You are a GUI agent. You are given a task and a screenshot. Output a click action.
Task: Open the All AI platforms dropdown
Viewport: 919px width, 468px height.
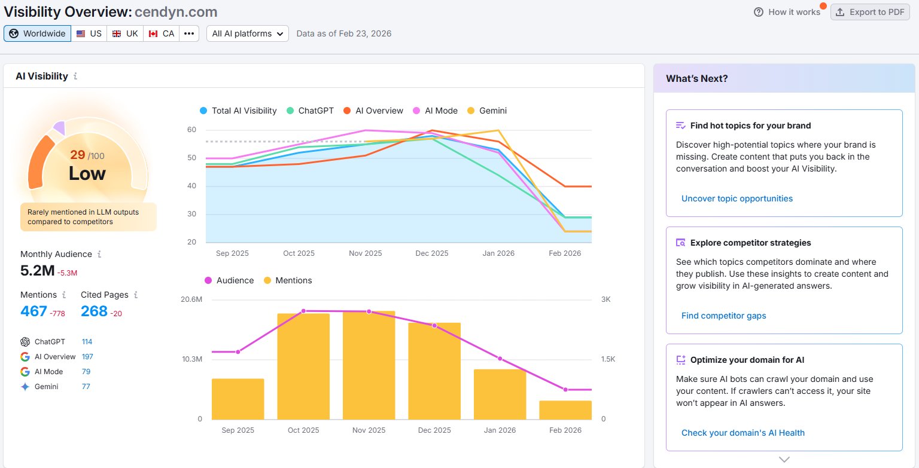coord(248,33)
